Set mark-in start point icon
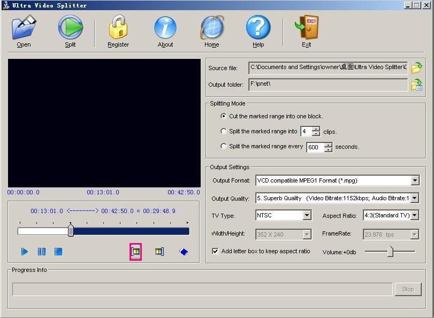Image resolution: width=434 pixels, height=318 pixels. (x=135, y=252)
